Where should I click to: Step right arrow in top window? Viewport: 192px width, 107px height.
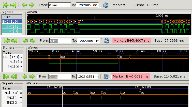click(32, 5)
